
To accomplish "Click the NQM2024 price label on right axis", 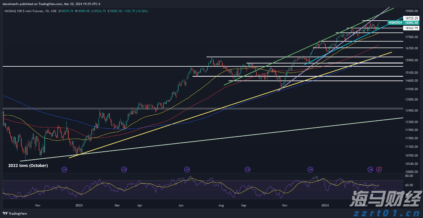I will pos(395,22).
